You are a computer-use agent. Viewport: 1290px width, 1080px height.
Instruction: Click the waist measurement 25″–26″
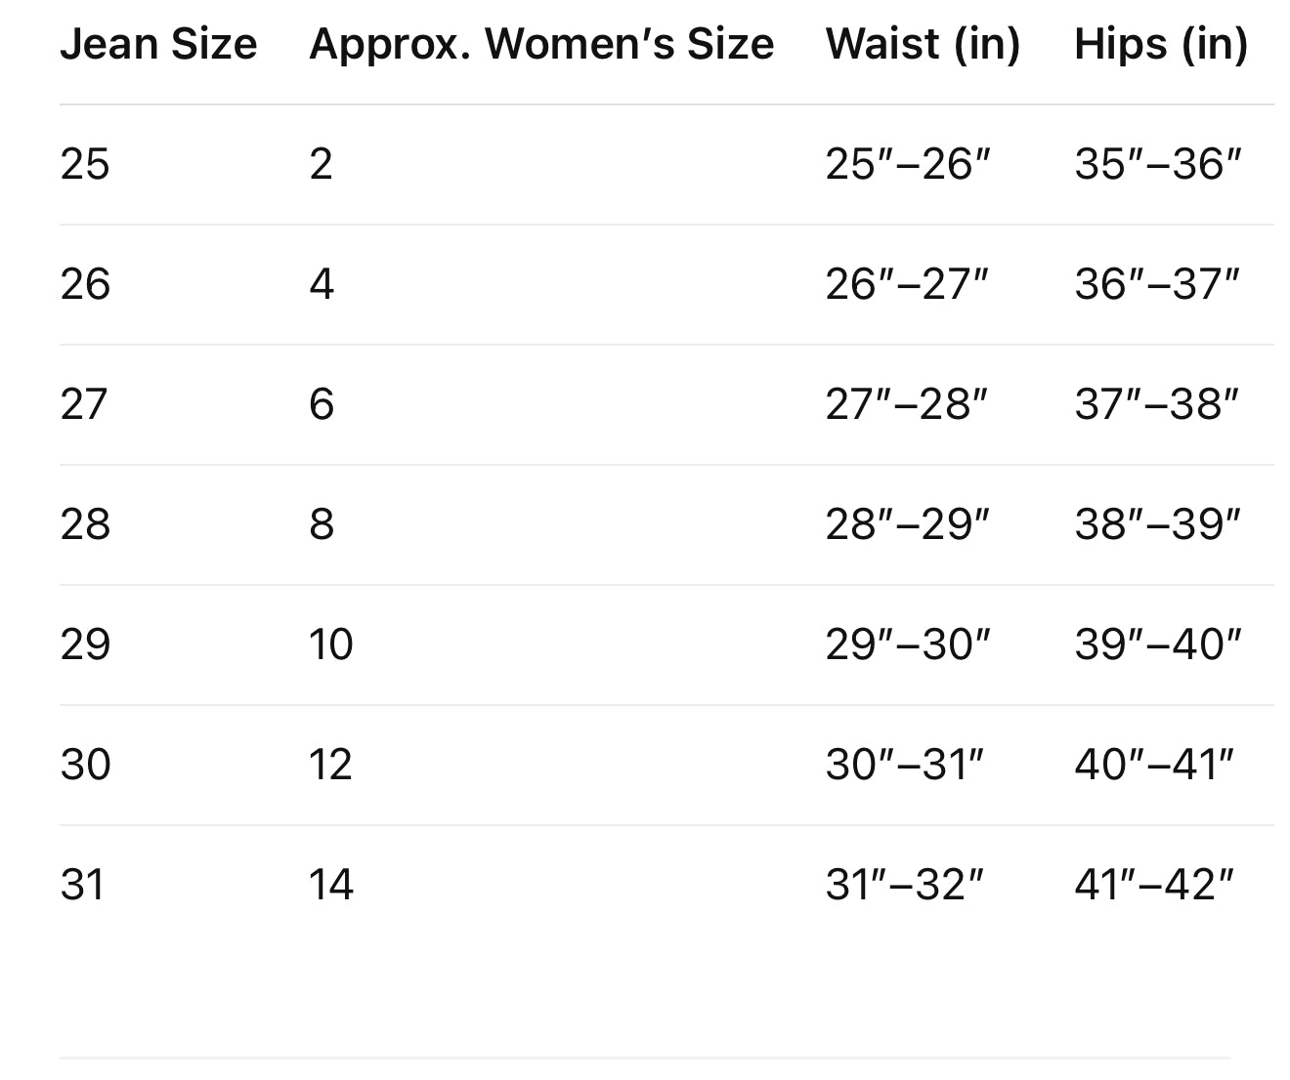[x=908, y=164]
